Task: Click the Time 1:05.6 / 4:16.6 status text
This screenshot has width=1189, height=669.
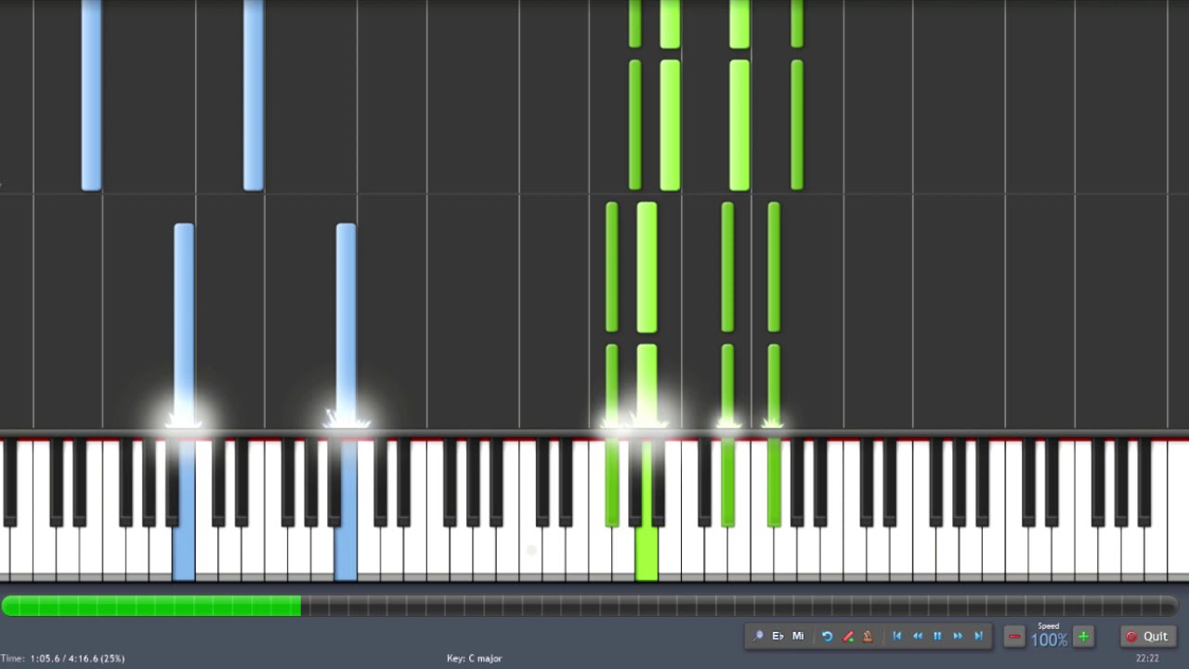Action: click(x=62, y=658)
